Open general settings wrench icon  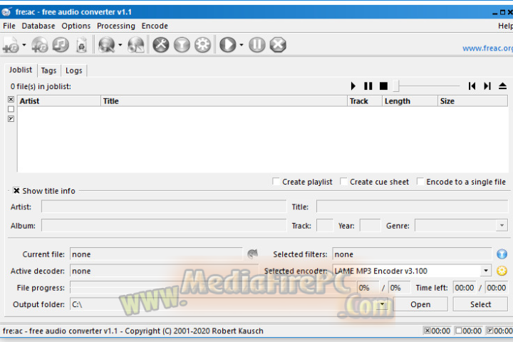click(x=161, y=45)
